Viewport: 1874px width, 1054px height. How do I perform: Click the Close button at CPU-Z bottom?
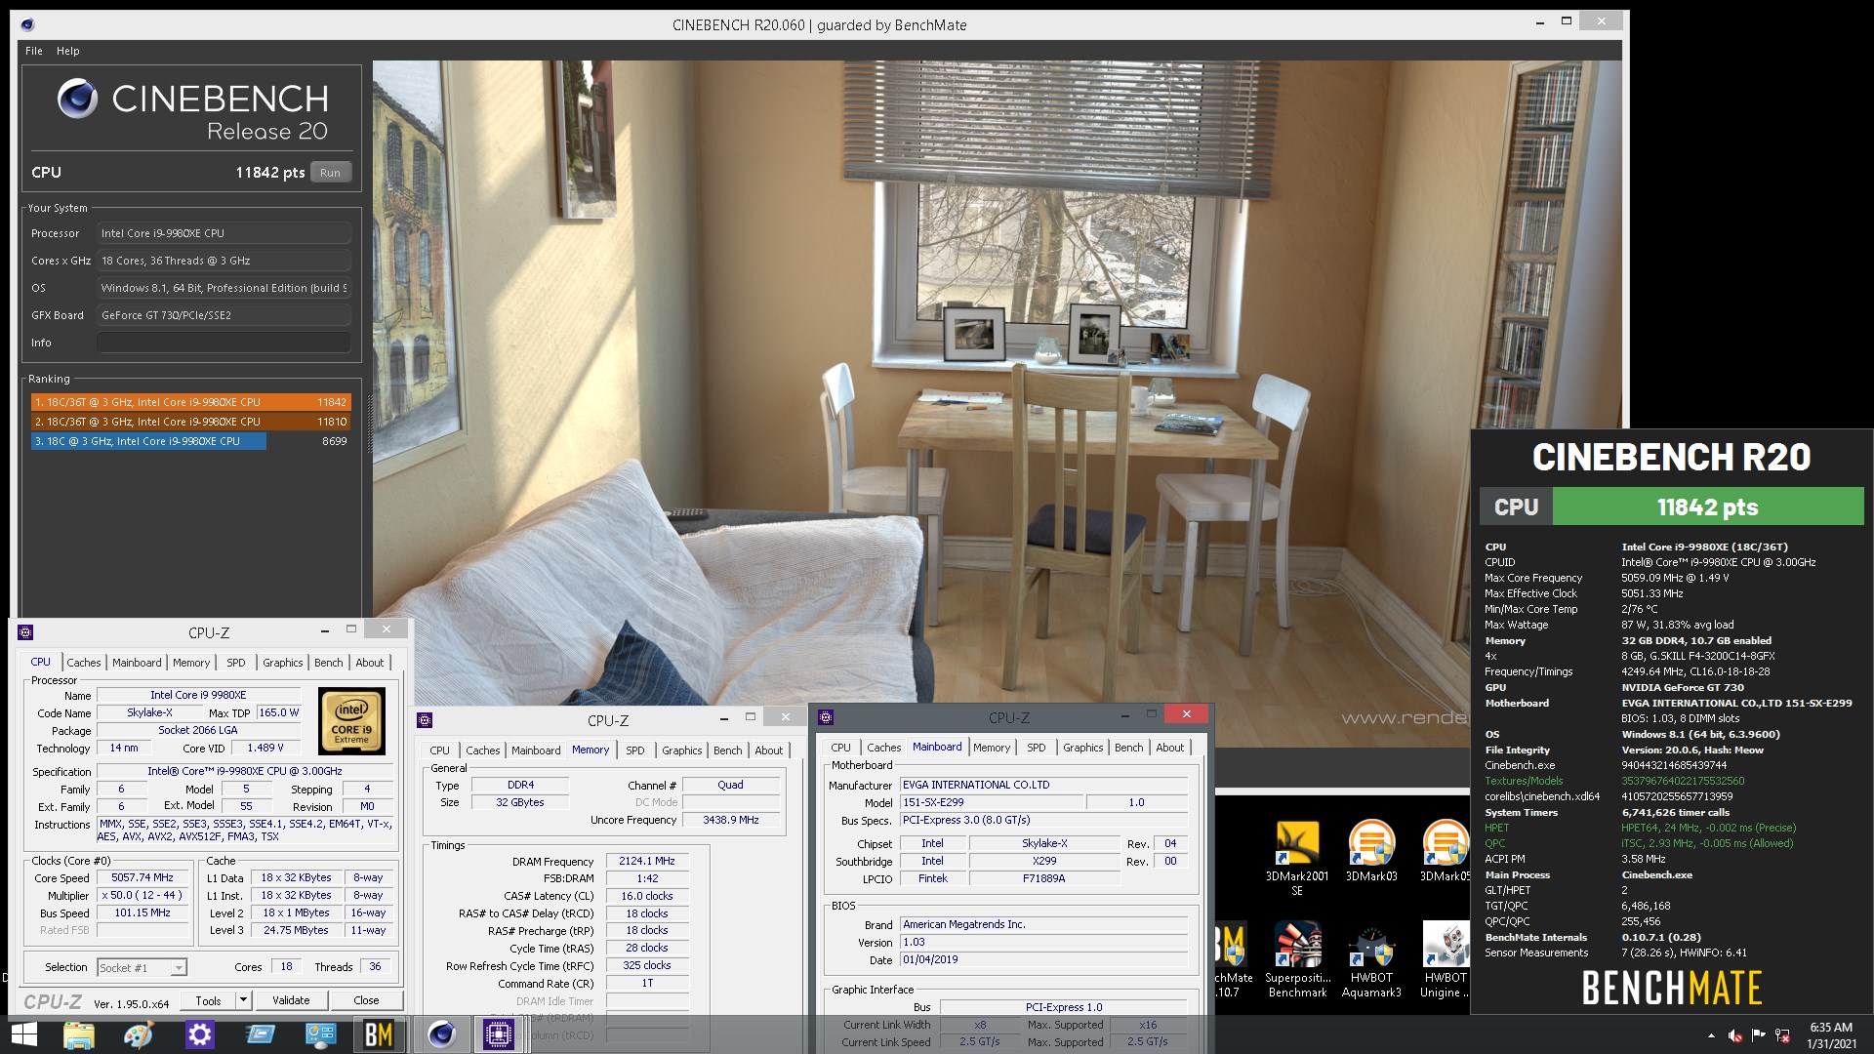click(x=366, y=1000)
